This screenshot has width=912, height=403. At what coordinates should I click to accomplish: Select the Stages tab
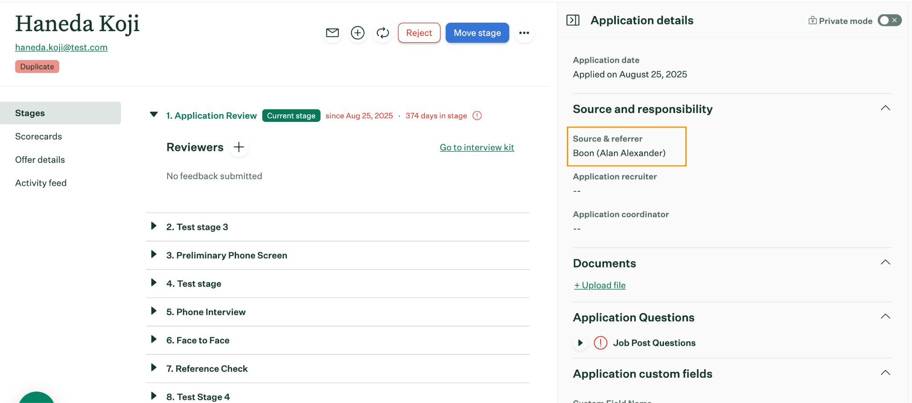61,113
